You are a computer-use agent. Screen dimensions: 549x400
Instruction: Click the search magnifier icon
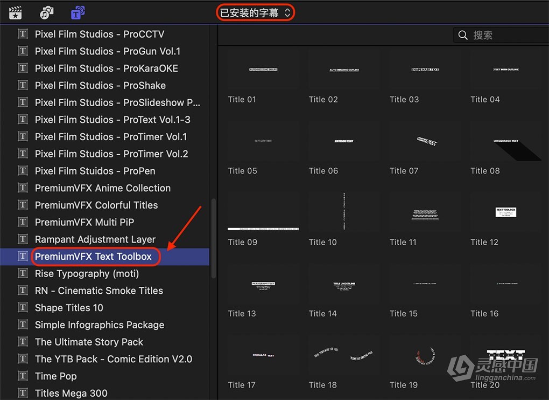463,35
